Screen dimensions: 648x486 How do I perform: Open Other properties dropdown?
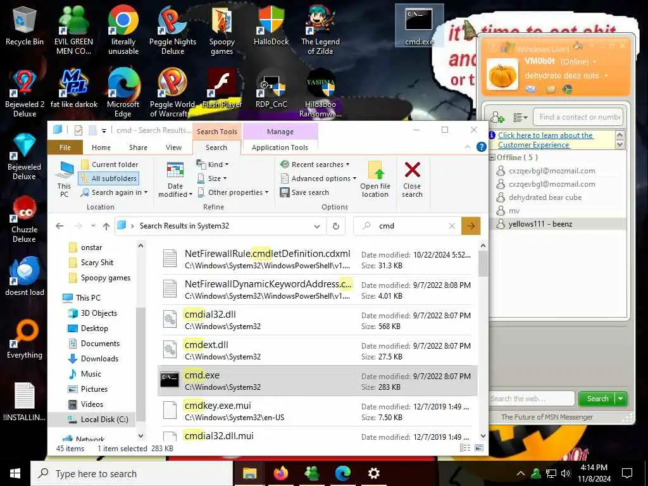tap(233, 192)
